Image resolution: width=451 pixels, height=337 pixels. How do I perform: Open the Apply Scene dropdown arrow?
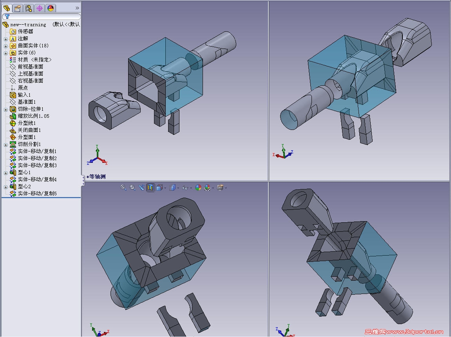coord(213,188)
